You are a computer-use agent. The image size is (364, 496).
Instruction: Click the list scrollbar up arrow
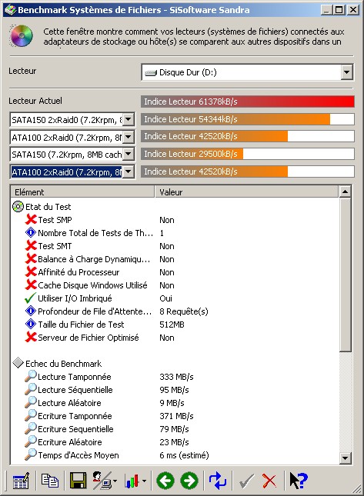[345, 191]
